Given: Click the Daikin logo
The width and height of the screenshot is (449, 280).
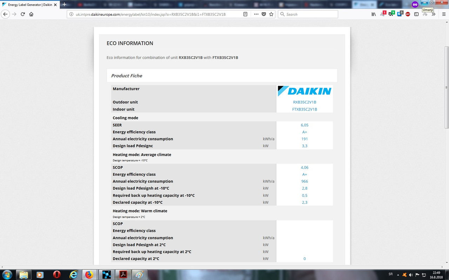Looking at the screenshot, I should pyautogui.click(x=304, y=91).
